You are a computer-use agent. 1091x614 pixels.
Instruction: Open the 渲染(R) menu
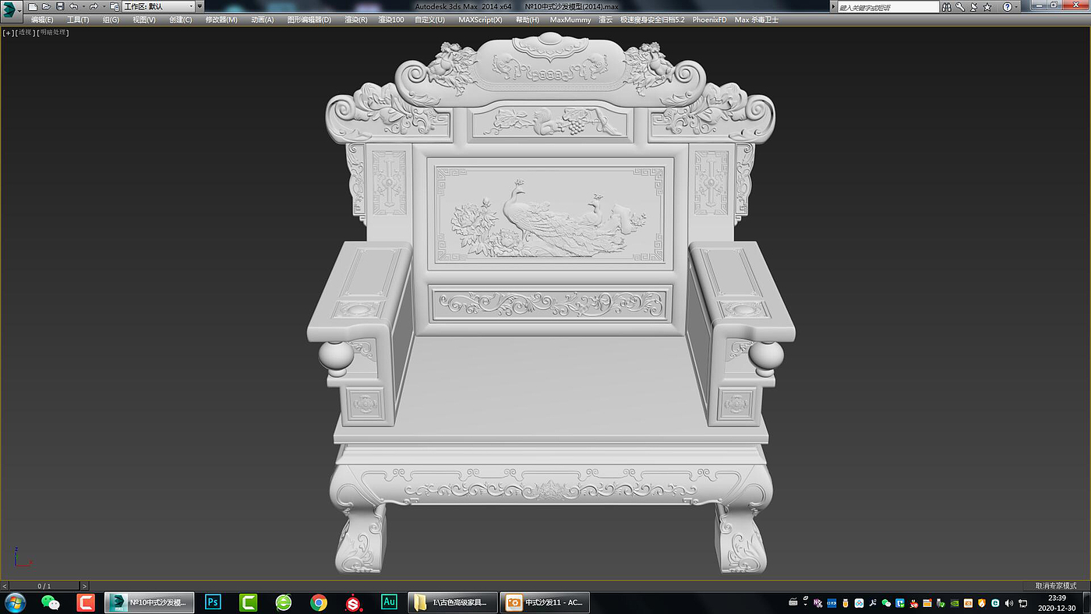pos(355,19)
